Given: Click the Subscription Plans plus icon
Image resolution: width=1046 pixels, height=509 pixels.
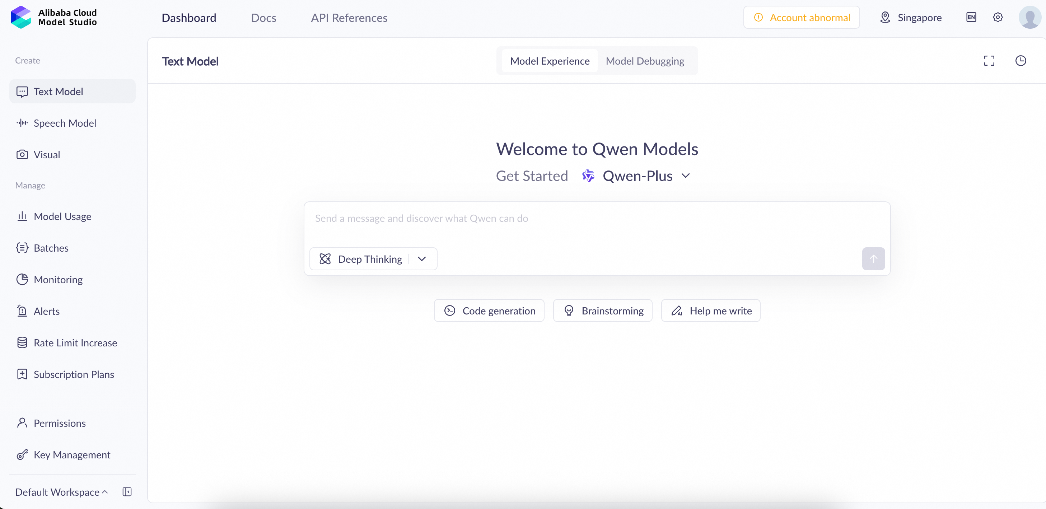Looking at the screenshot, I should (22, 374).
